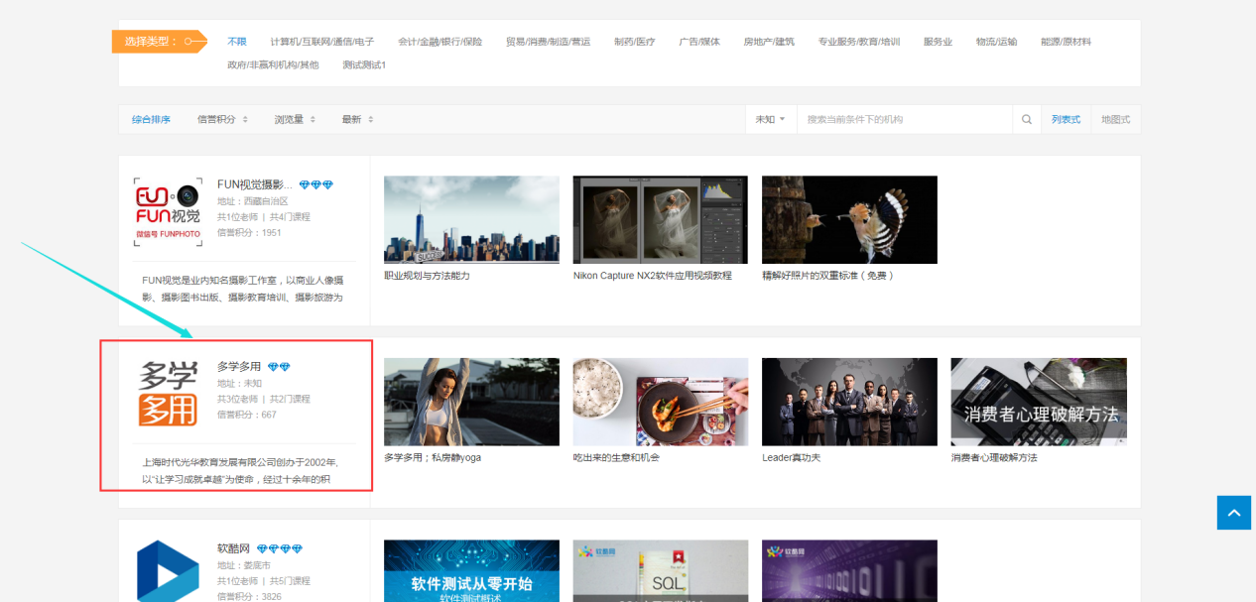Click the 软酷网 blue logo

[168, 572]
